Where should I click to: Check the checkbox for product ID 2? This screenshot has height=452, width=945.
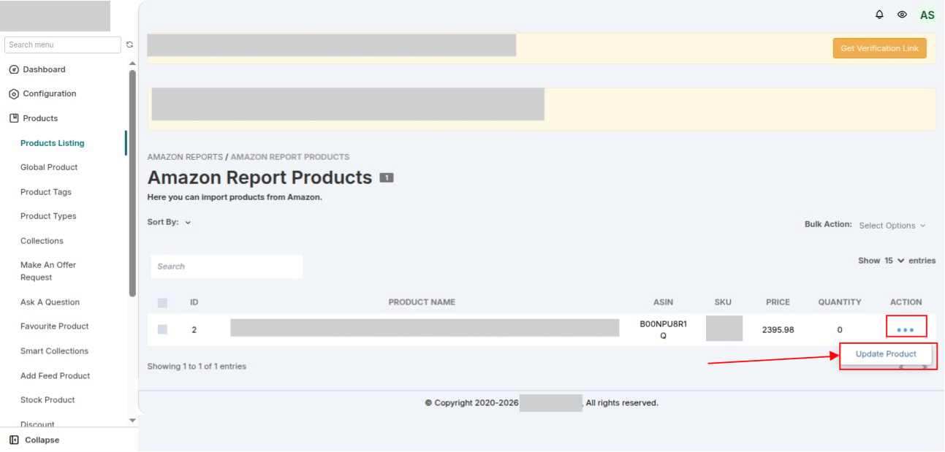point(162,329)
